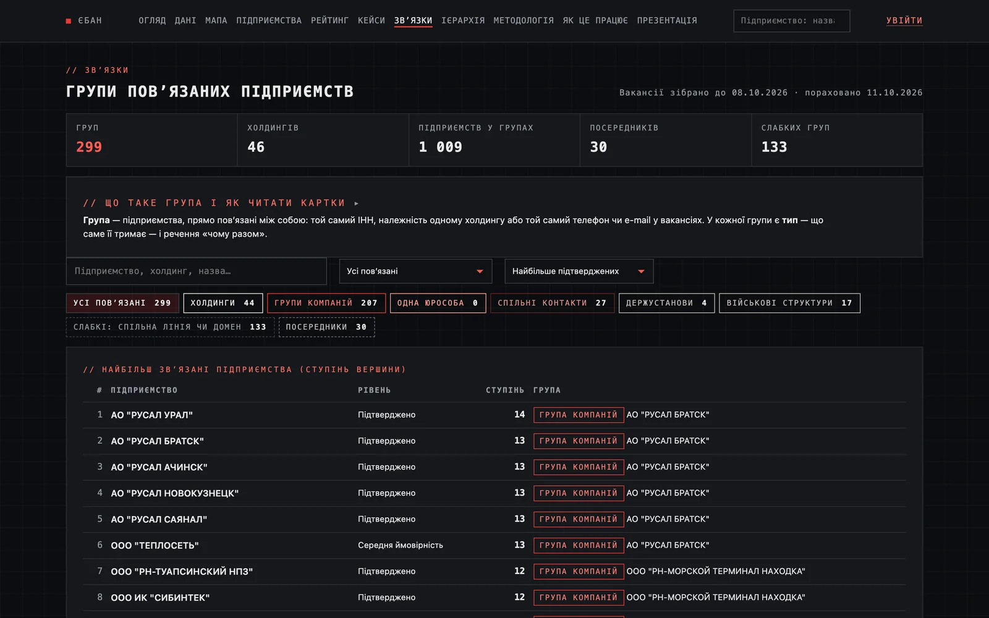Open МЕТОДОЛОГІЯ page
989x618 pixels.
coord(524,20)
